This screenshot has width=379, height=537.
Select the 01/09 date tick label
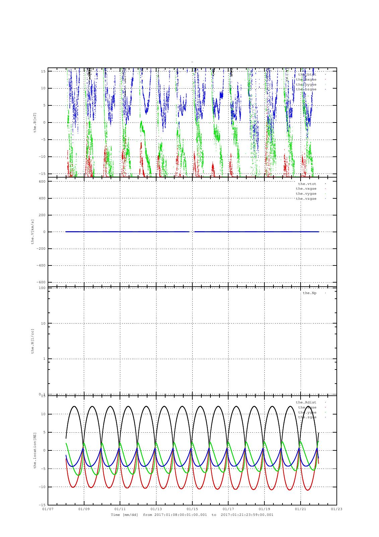coord(84,509)
